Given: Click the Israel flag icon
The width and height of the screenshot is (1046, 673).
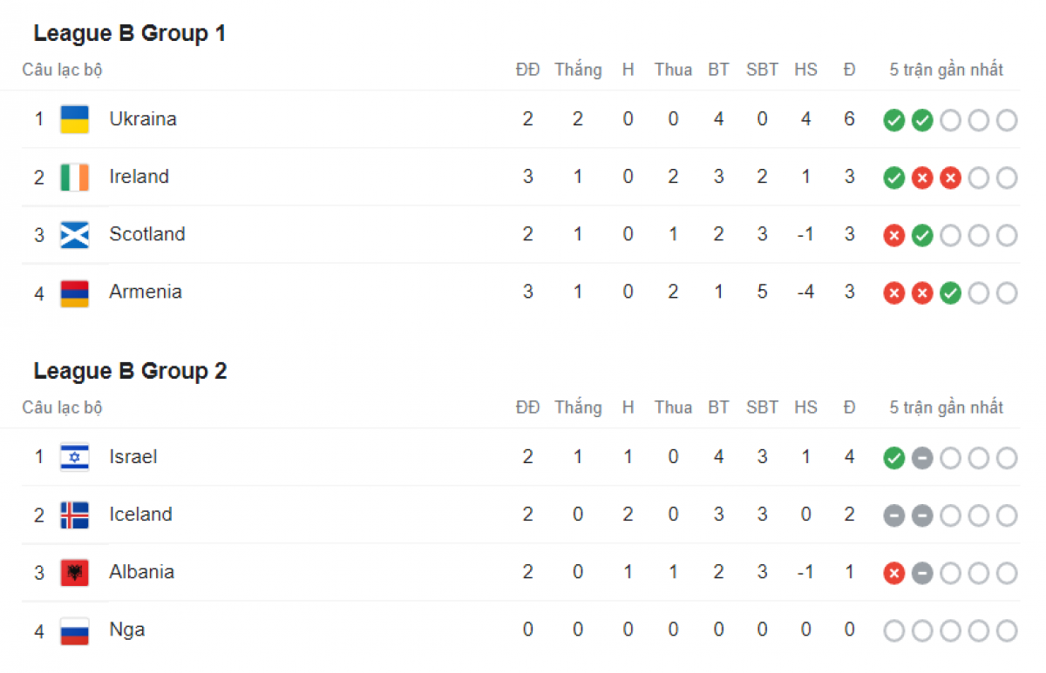Looking at the screenshot, I should coord(74,457).
